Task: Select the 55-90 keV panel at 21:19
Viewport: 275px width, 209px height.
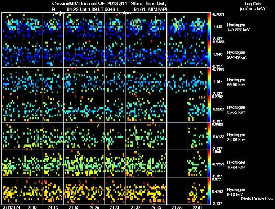Action: pos(74,81)
